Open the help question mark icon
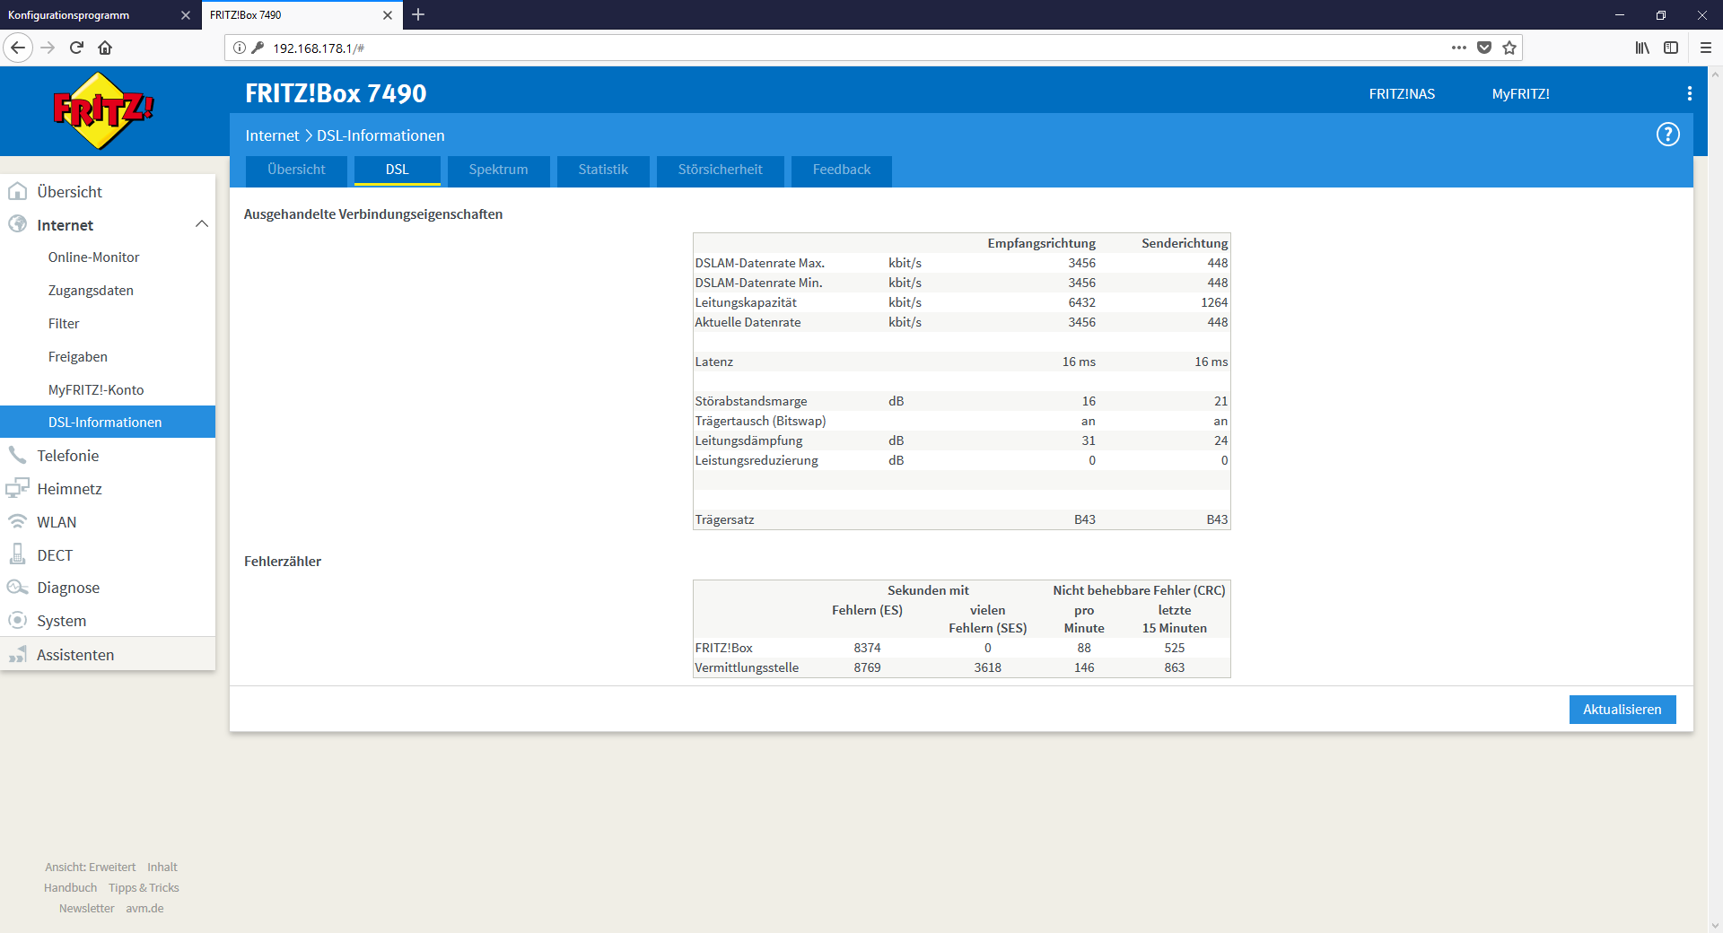The image size is (1723, 933). point(1667,135)
